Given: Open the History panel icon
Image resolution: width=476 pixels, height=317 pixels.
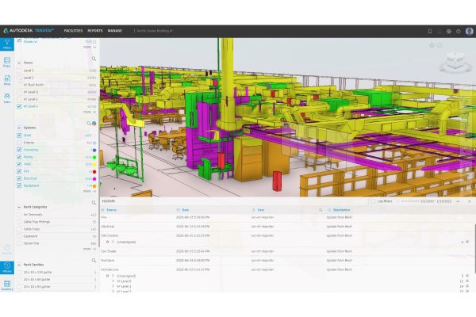Looking at the screenshot, I should coord(7,267).
